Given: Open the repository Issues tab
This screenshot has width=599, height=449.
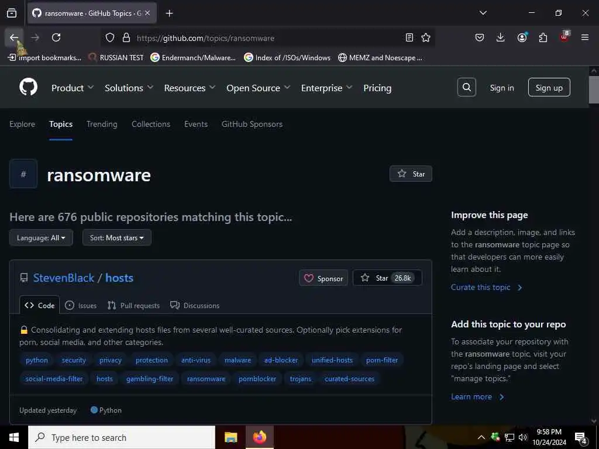Looking at the screenshot, I should pyautogui.click(x=81, y=305).
